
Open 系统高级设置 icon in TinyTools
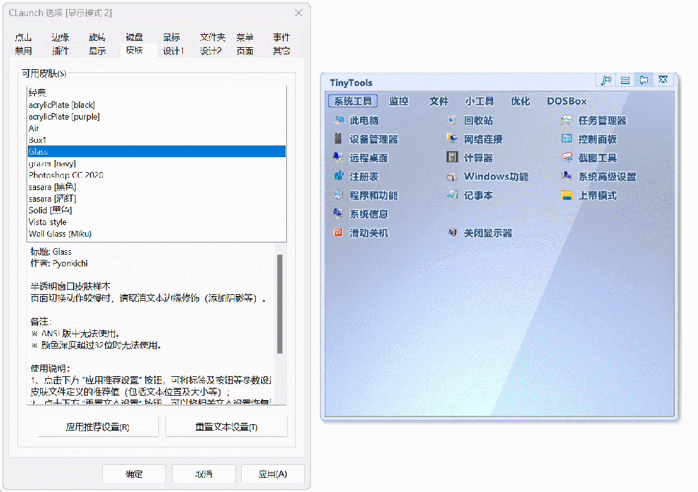tap(567, 176)
